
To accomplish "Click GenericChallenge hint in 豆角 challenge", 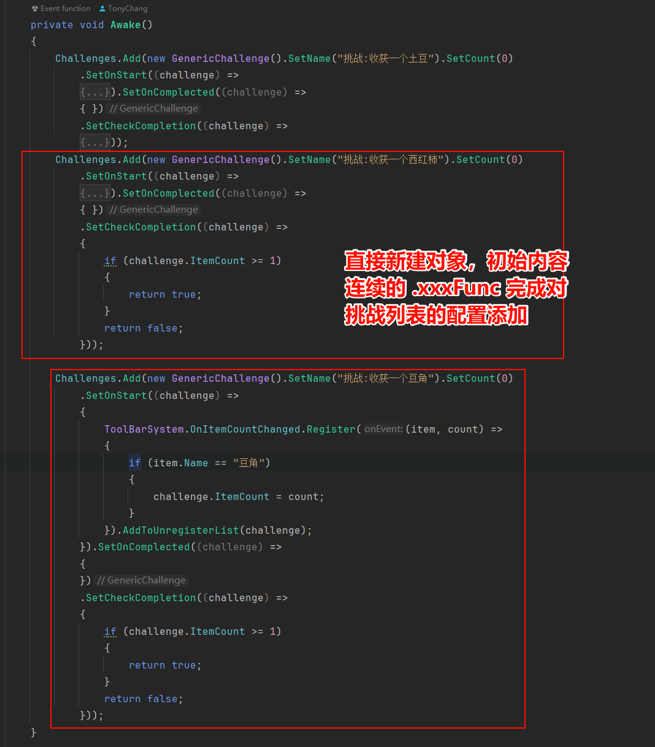I will point(142,580).
